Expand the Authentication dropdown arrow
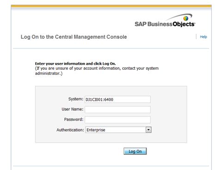 tap(148, 130)
